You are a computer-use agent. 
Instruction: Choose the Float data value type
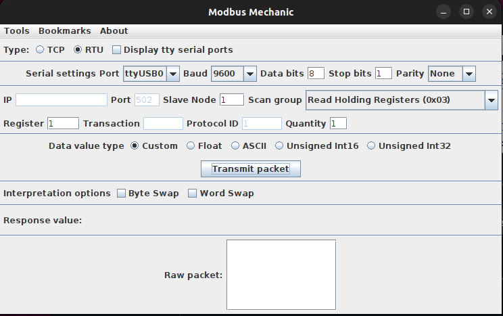pos(191,145)
